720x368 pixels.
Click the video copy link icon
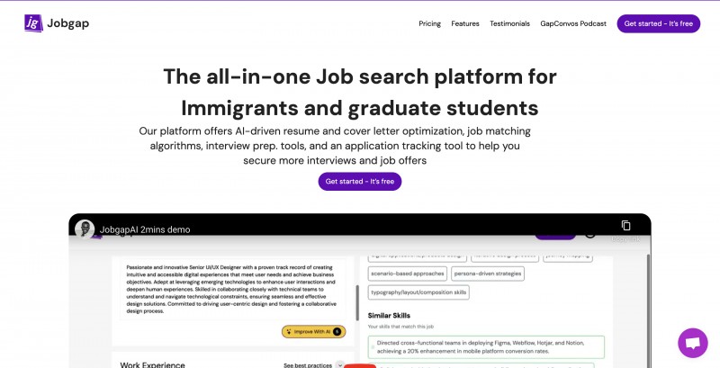(x=626, y=225)
